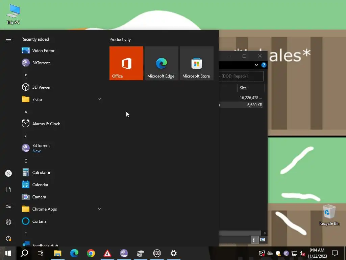Click the duck warning-sign taskbar icon

107,253
